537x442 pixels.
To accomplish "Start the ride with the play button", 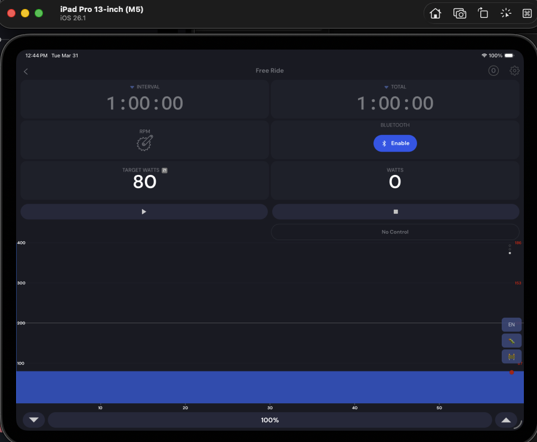I will 144,211.
